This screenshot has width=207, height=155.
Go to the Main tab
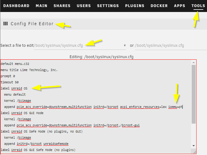coord(41,6)
